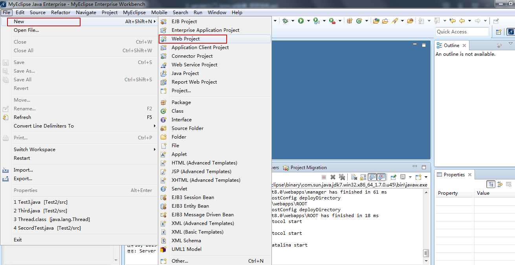Viewport: 515px width, 265px height.
Task: Select Web Project from New submenu
Action: tap(214, 39)
